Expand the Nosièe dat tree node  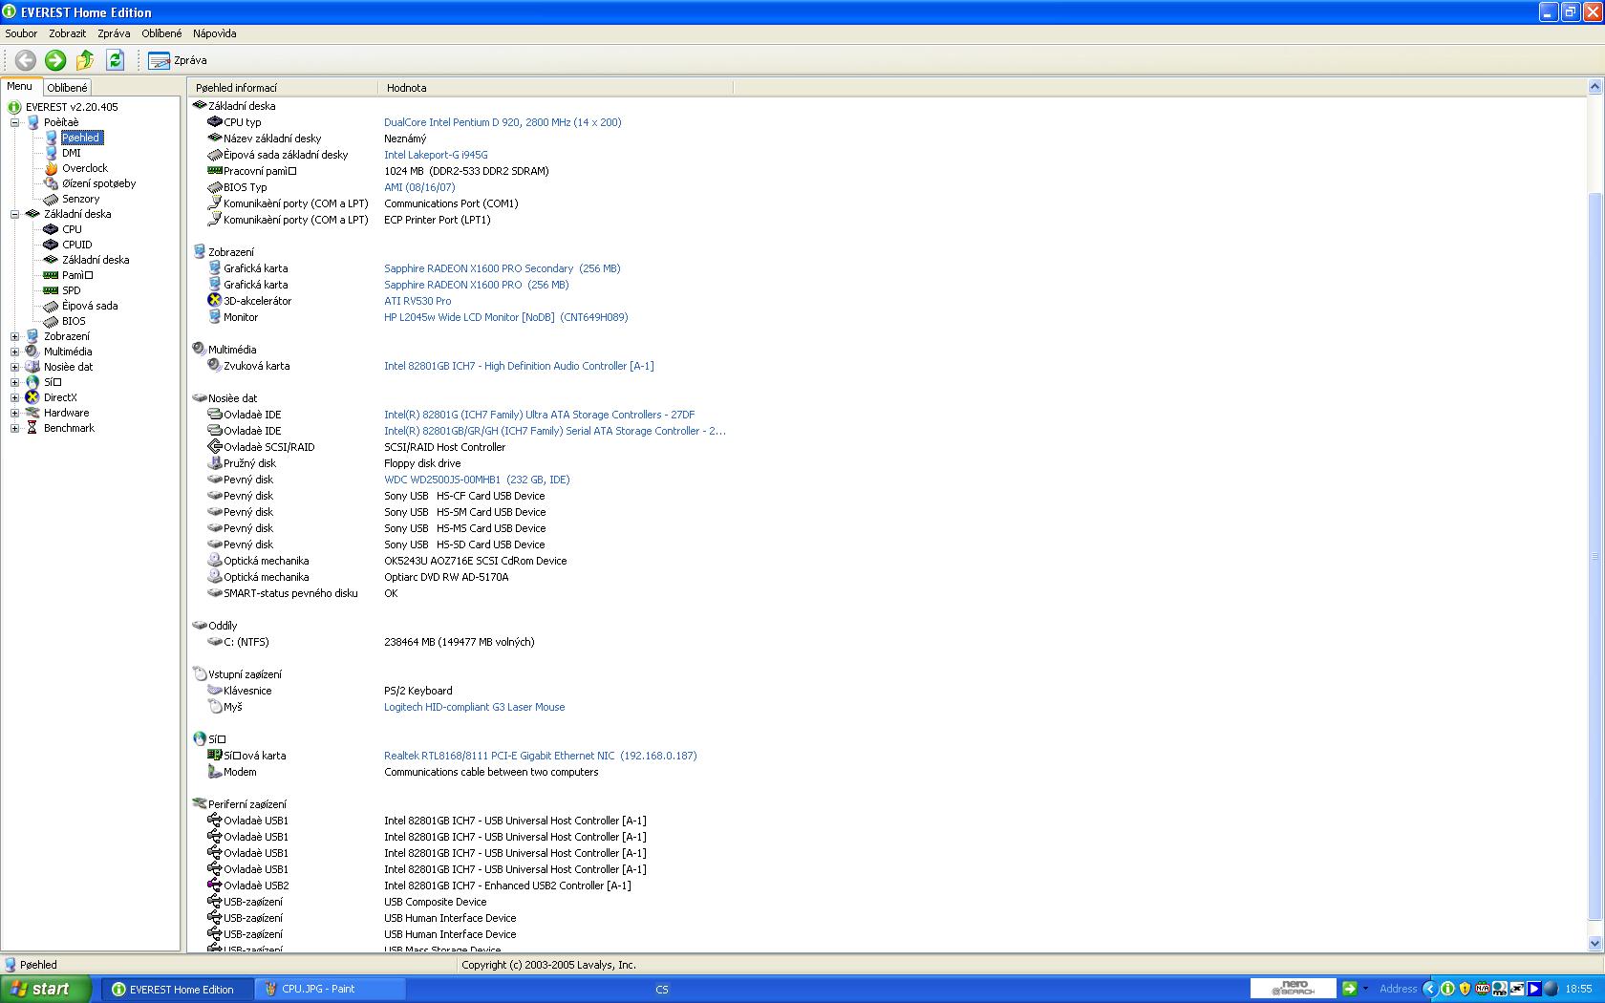15,367
